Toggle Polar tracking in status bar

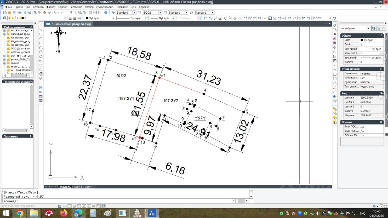click(x=75, y=206)
